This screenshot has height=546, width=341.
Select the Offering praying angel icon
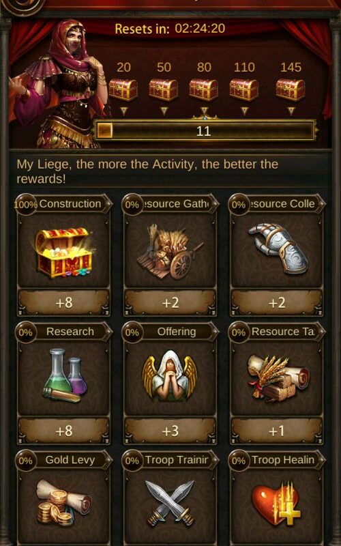tap(170, 376)
